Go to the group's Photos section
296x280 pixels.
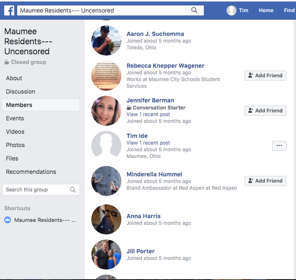(15, 145)
